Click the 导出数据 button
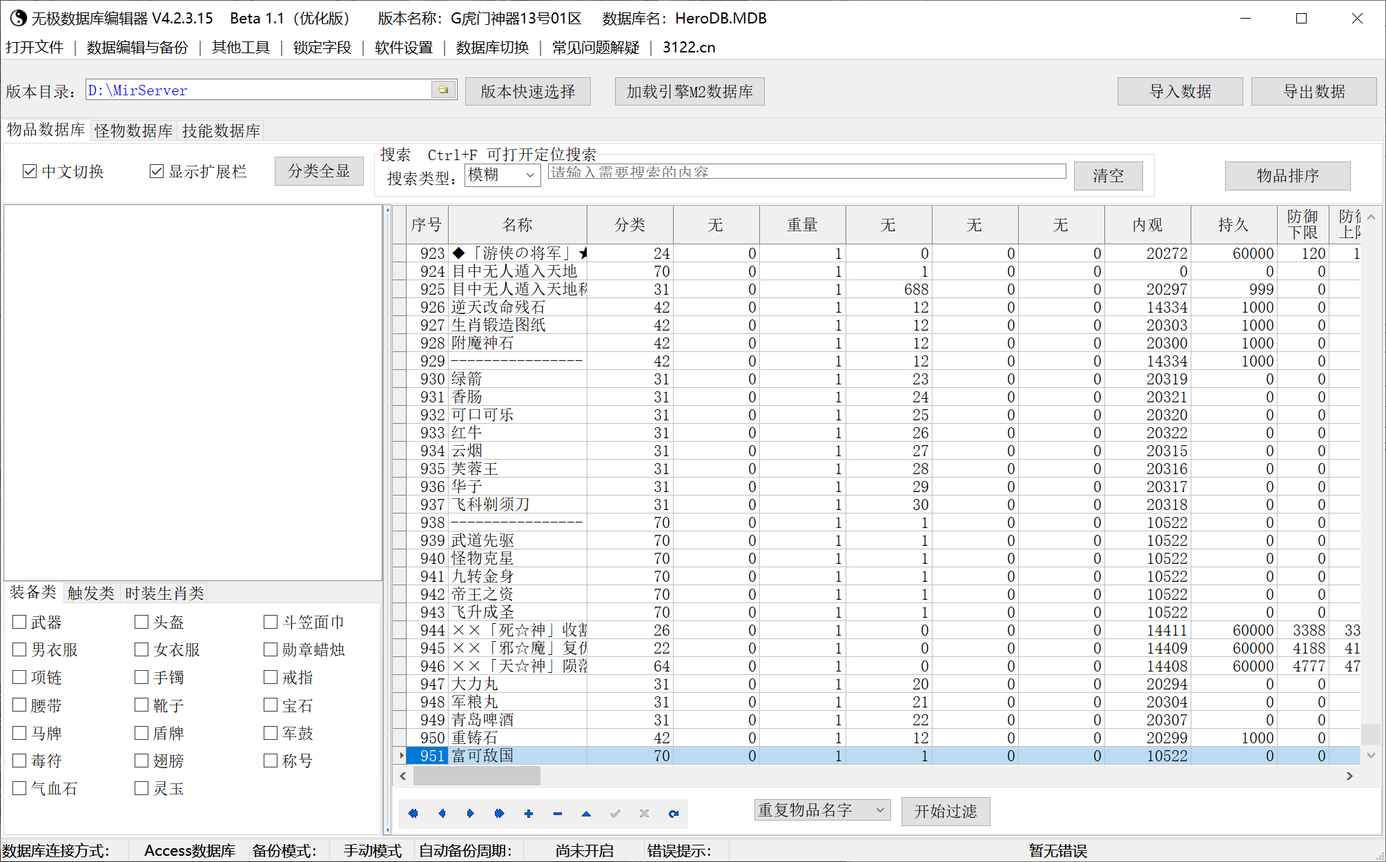 click(x=1314, y=92)
